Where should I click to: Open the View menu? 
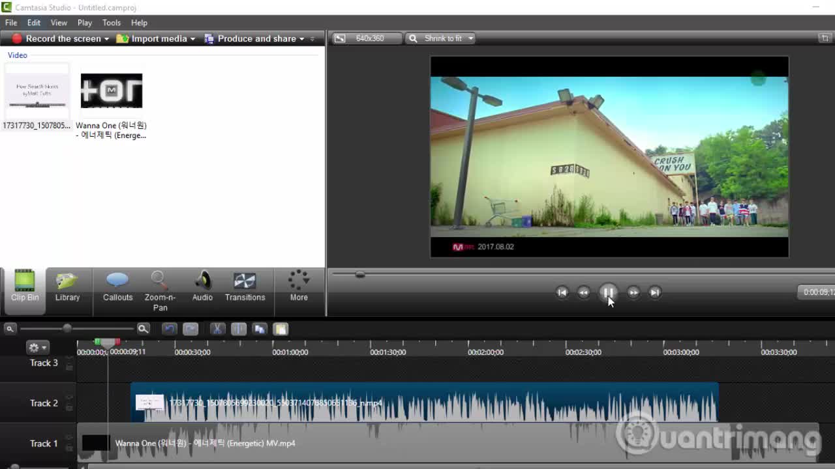click(59, 23)
